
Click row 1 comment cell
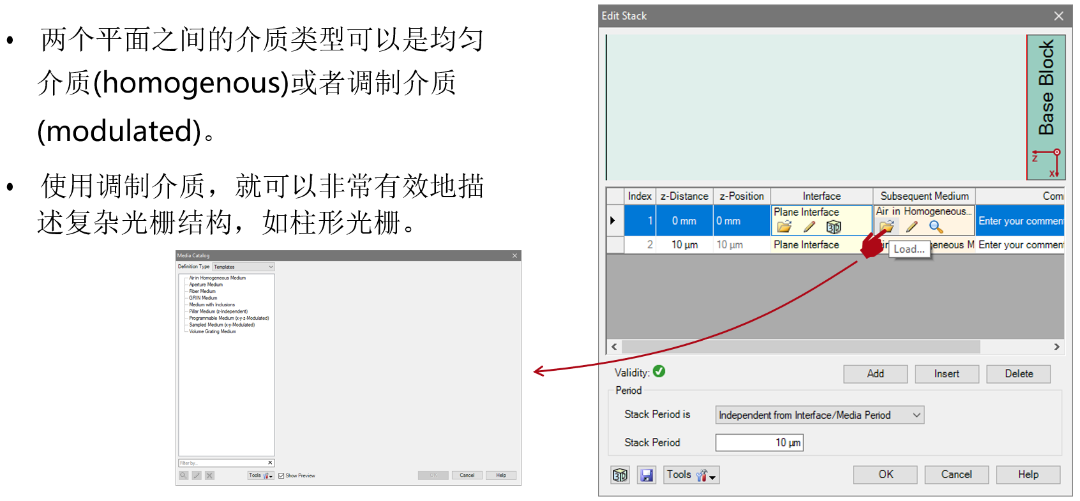coord(1020,221)
